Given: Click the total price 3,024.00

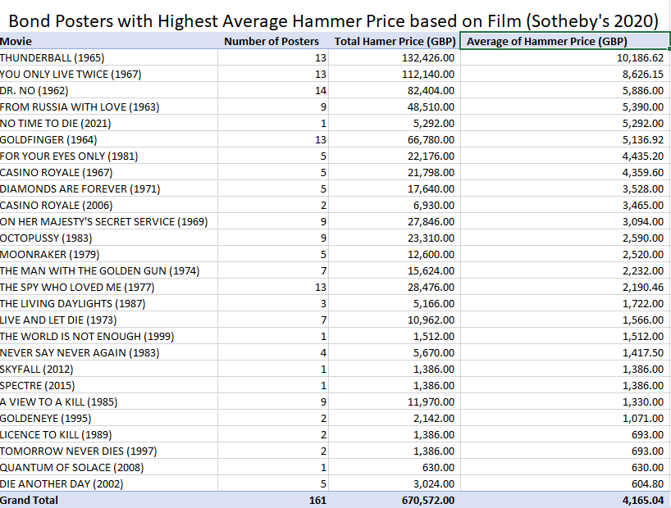Looking at the screenshot, I should point(433,484).
